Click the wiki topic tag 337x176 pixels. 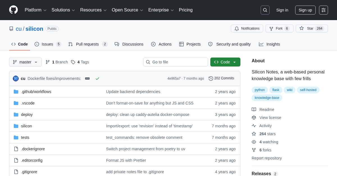pyautogui.click(x=290, y=90)
